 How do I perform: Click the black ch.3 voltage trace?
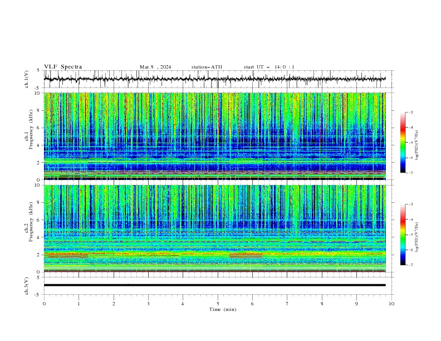pos(214,285)
